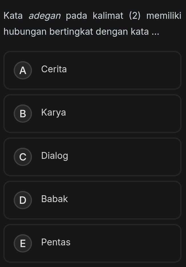
Task: Select answer option A Cerita
Action: click(x=92, y=70)
